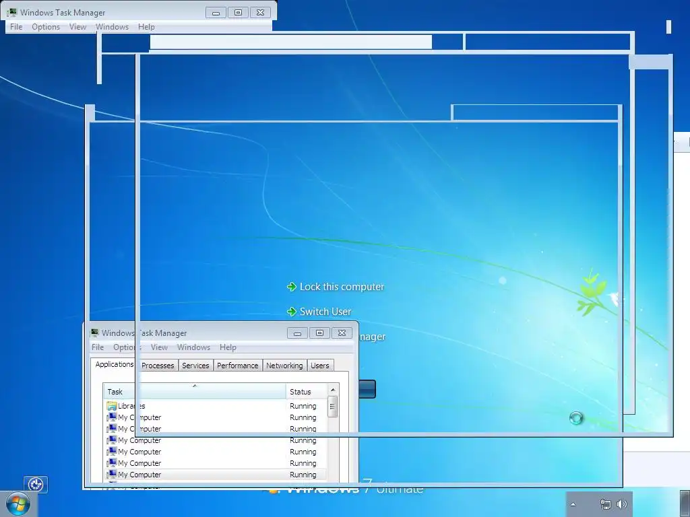Open File menu in top Task Manager
Image resolution: width=690 pixels, height=517 pixels.
(x=16, y=27)
